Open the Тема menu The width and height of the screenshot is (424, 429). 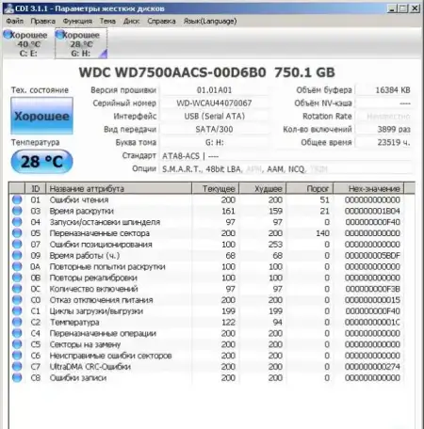click(107, 21)
